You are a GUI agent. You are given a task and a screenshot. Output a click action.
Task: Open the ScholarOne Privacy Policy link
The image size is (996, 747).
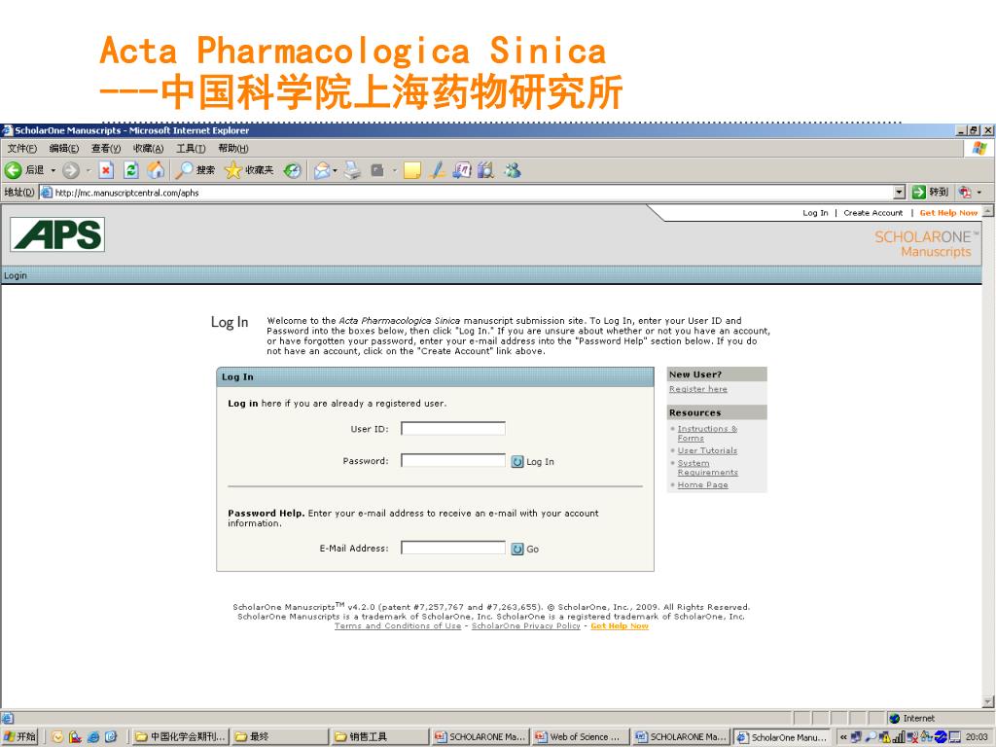point(526,625)
